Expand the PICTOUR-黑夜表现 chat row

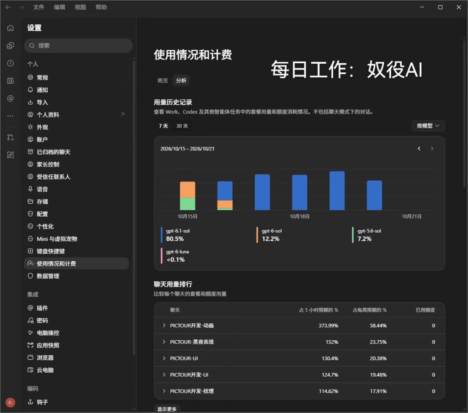(164, 342)
